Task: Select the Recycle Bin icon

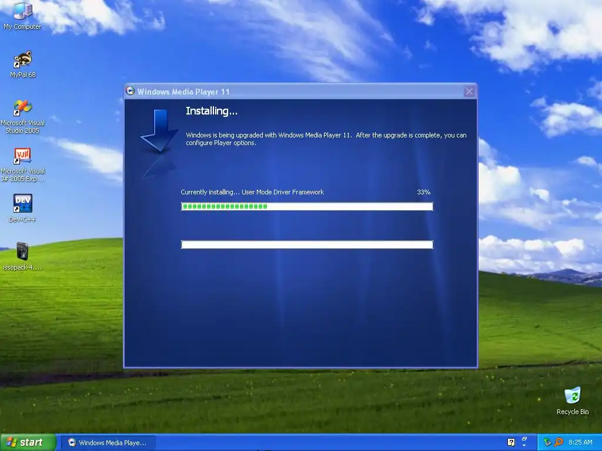Action: [573, 400]
